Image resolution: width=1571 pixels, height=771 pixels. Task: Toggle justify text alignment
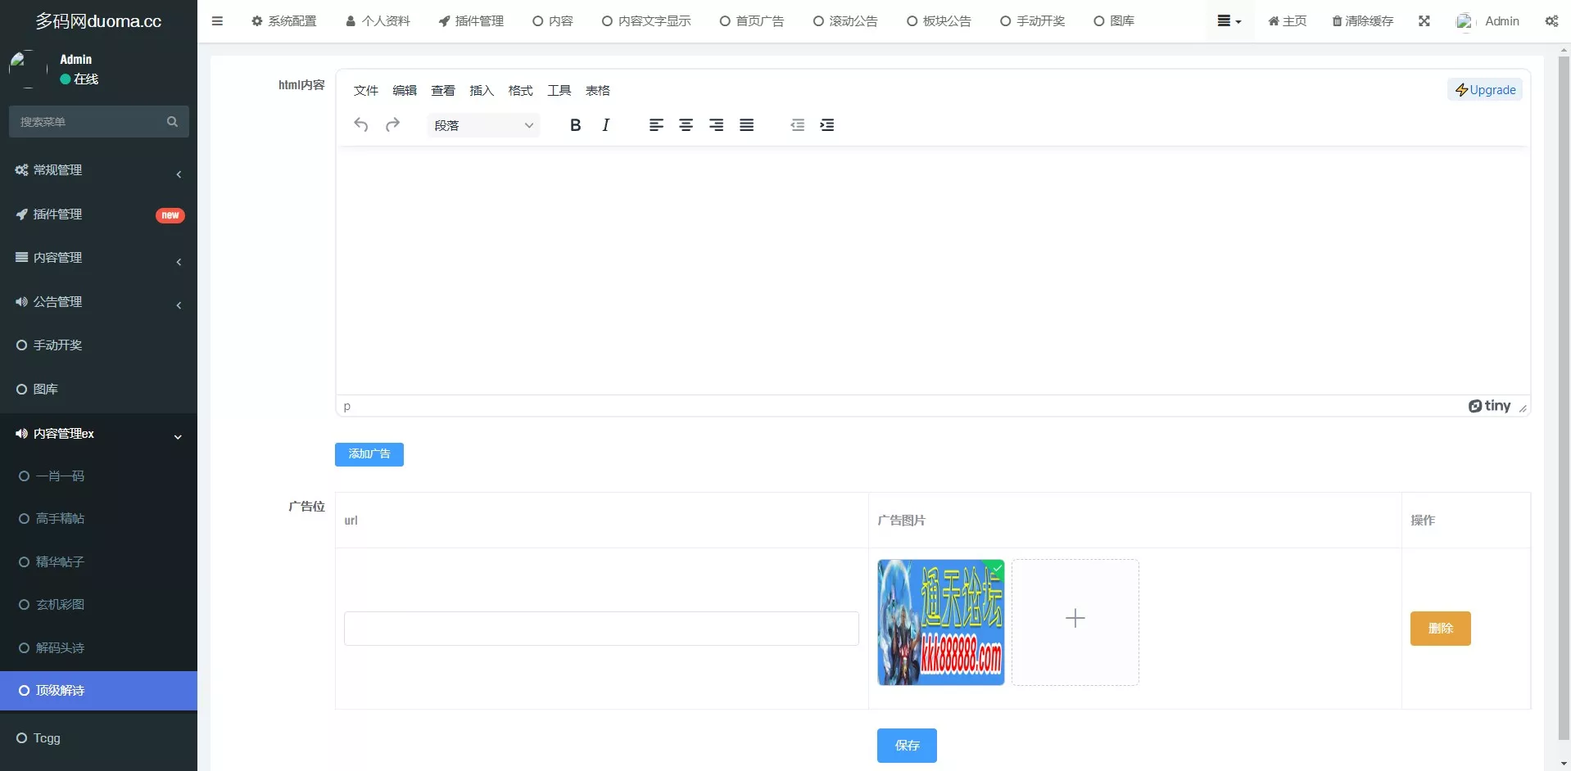[x=746, y=124]
